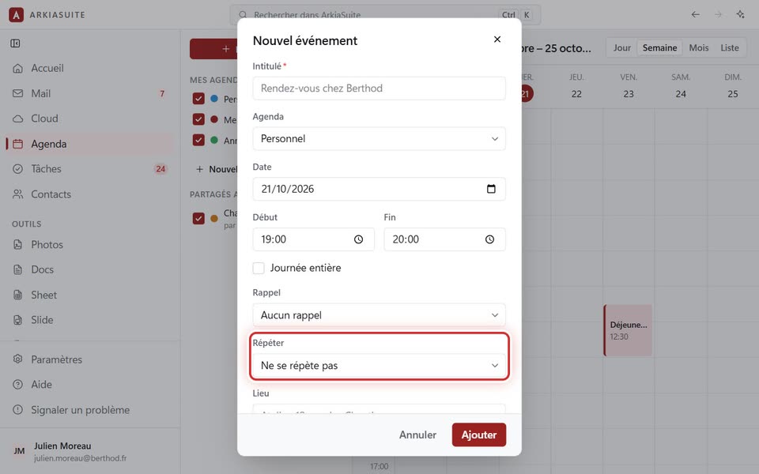Go to Cloud in the sidebar

click(90, 118)
